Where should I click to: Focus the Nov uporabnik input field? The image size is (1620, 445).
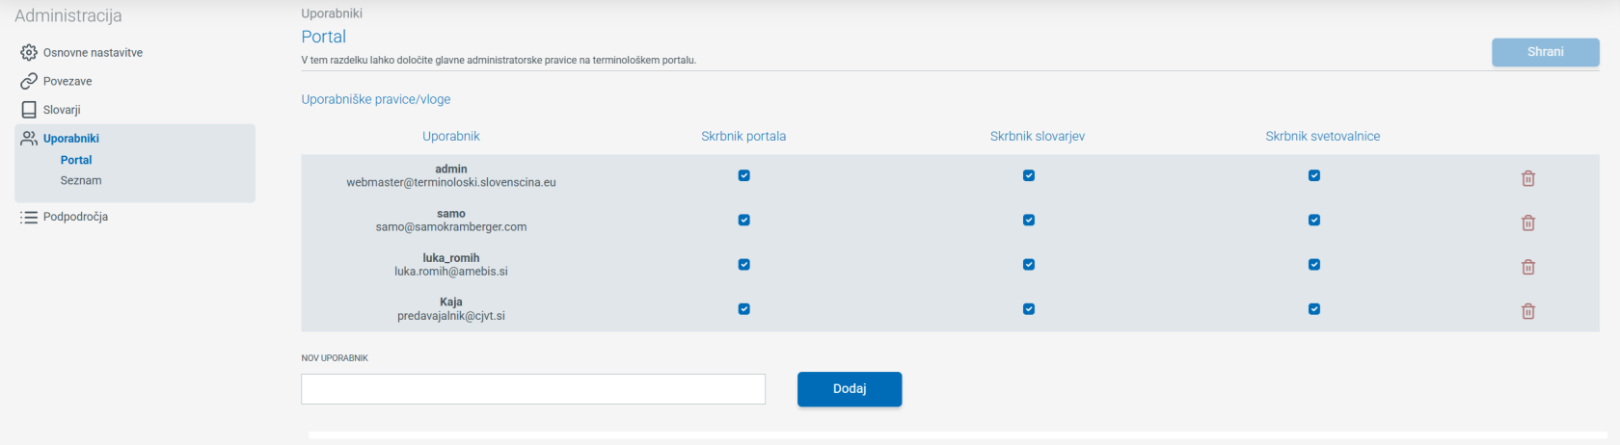(x=533, y=389)
